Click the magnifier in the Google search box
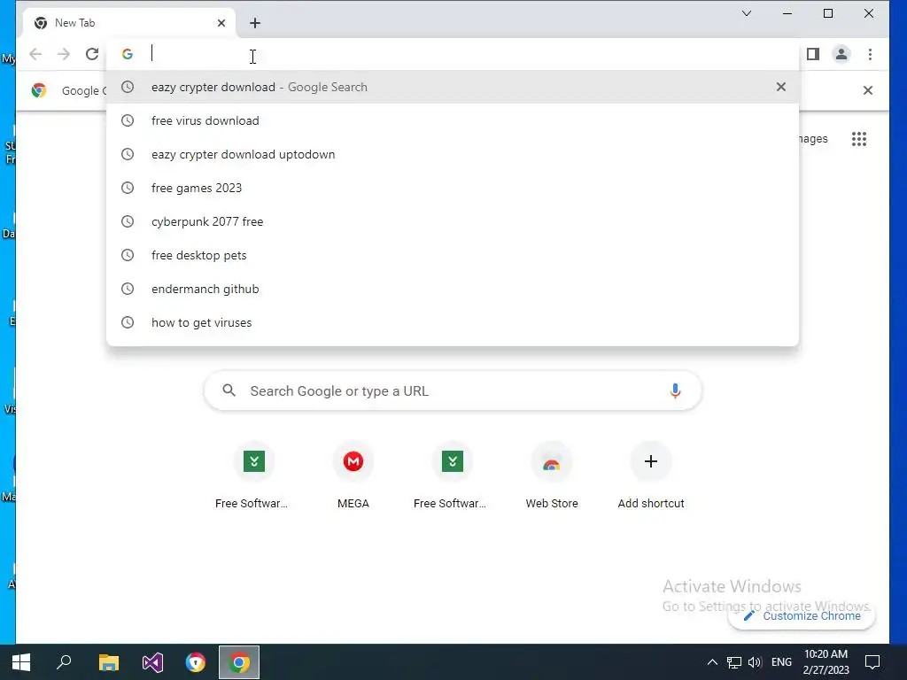 229,390
